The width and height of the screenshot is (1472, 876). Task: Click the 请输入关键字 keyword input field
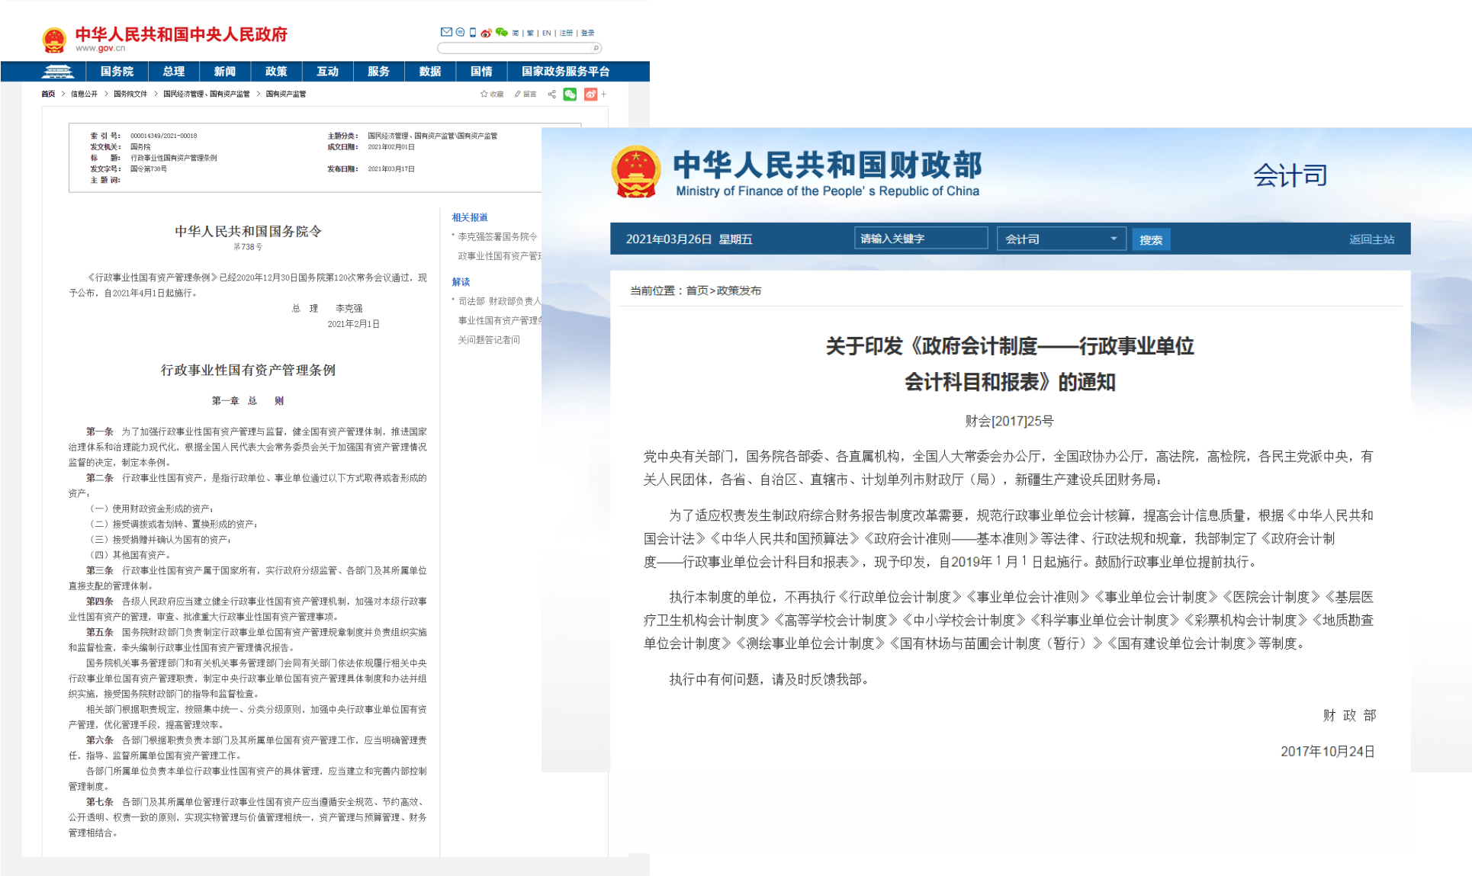(x=921, y=239)
